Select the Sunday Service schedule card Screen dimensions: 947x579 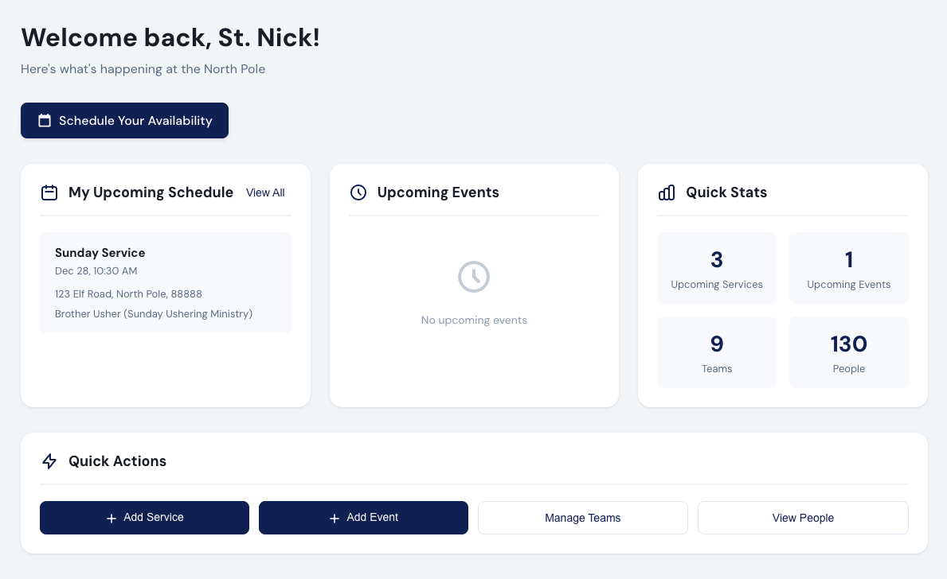coord(165,282)
